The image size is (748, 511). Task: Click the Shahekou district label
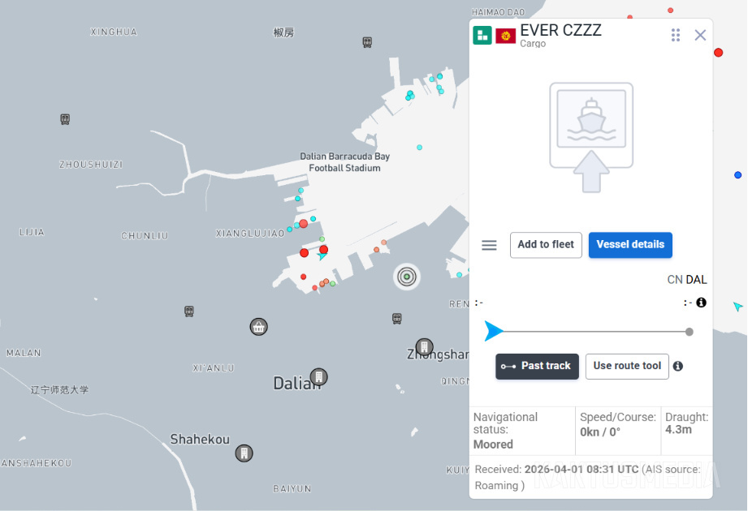tap(200, 439)
